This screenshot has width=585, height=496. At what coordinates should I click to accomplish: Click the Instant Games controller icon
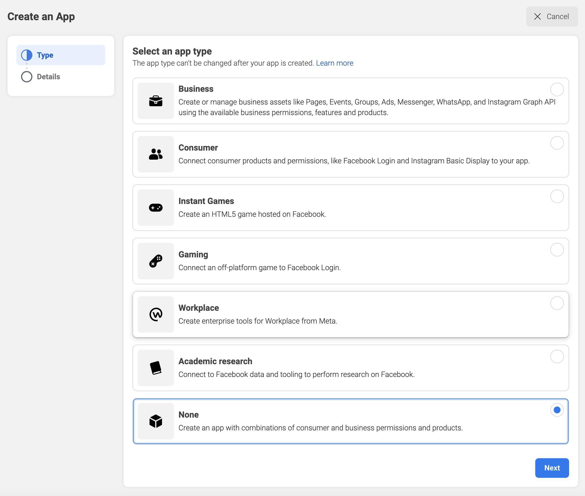[155, 208]
